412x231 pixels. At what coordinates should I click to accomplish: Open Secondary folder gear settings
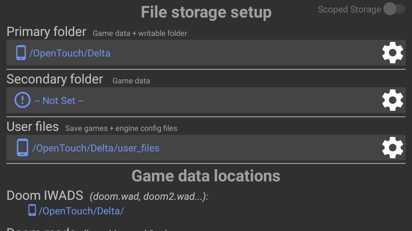(393, 100)
